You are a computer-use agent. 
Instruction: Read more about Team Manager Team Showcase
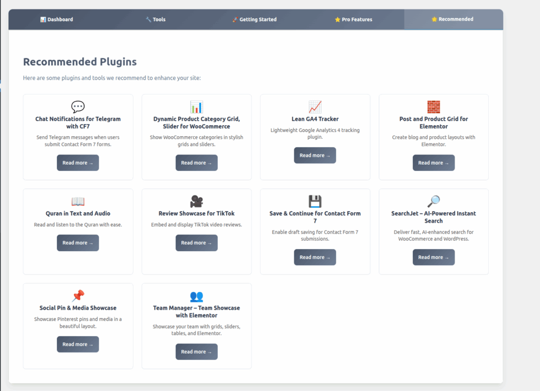click(196, 352)
